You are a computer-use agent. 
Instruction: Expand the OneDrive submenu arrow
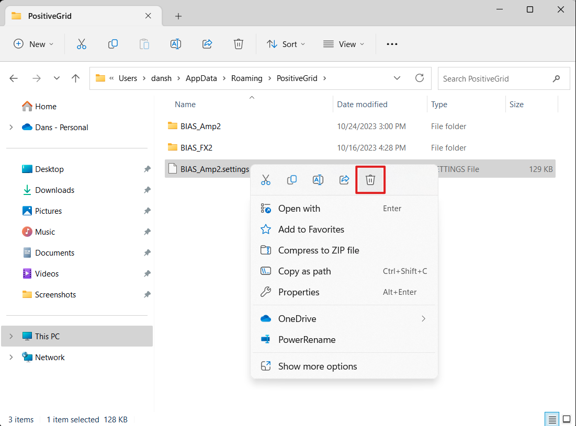click(424, 318)
